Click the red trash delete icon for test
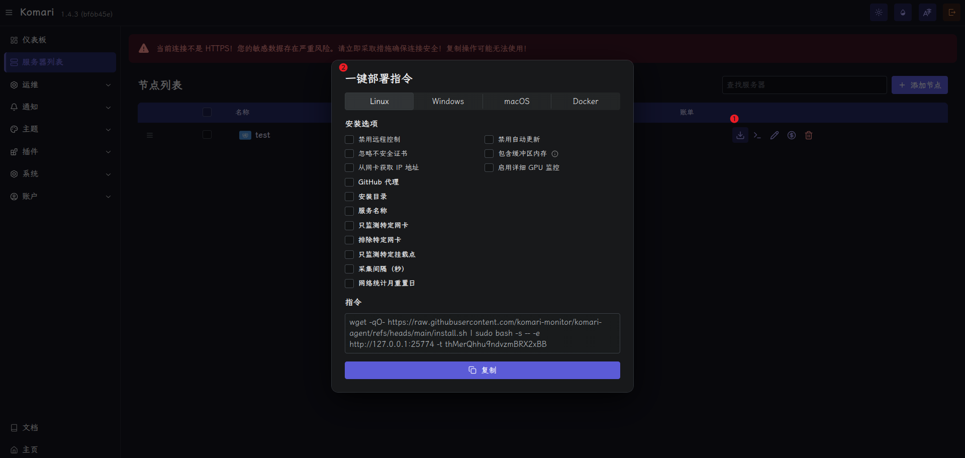This screenshot has width=965, height=458. coord(809,135)
